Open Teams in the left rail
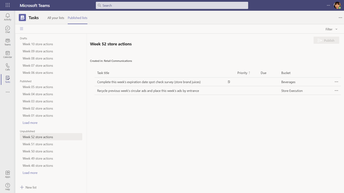Image resolution: width=344 pixels, height=193 pixels. 7,41
